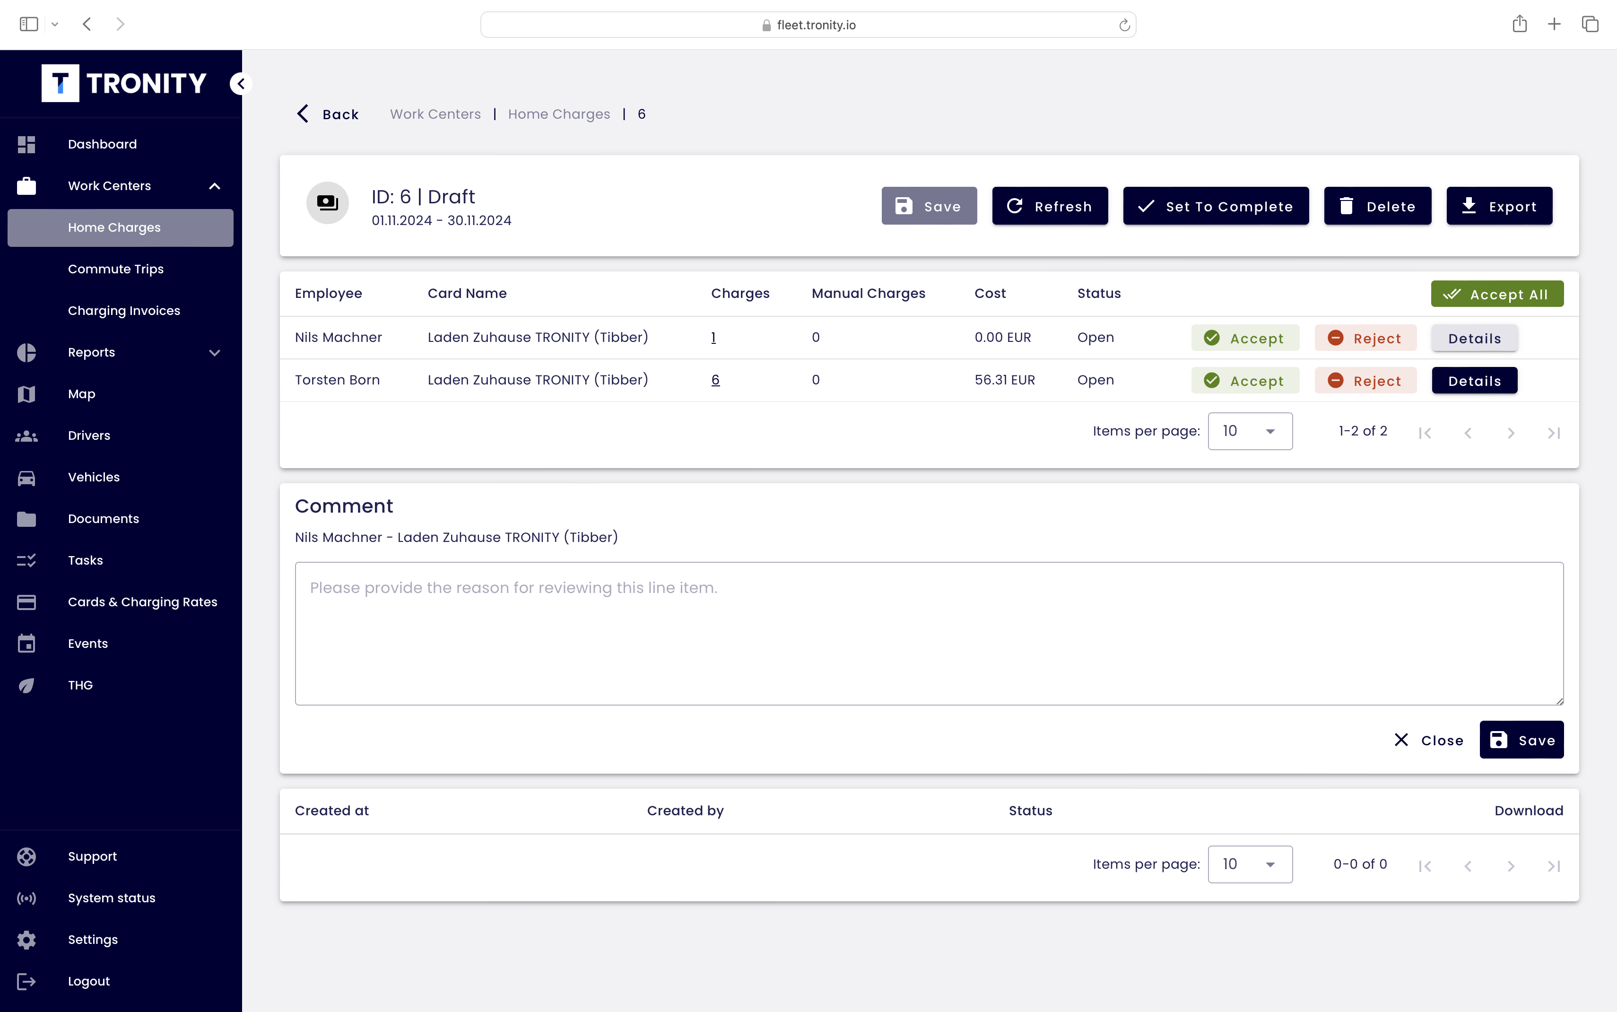Click the top Save button in header
This screenshot has width=1617, height=1012.
click(929, 206)
